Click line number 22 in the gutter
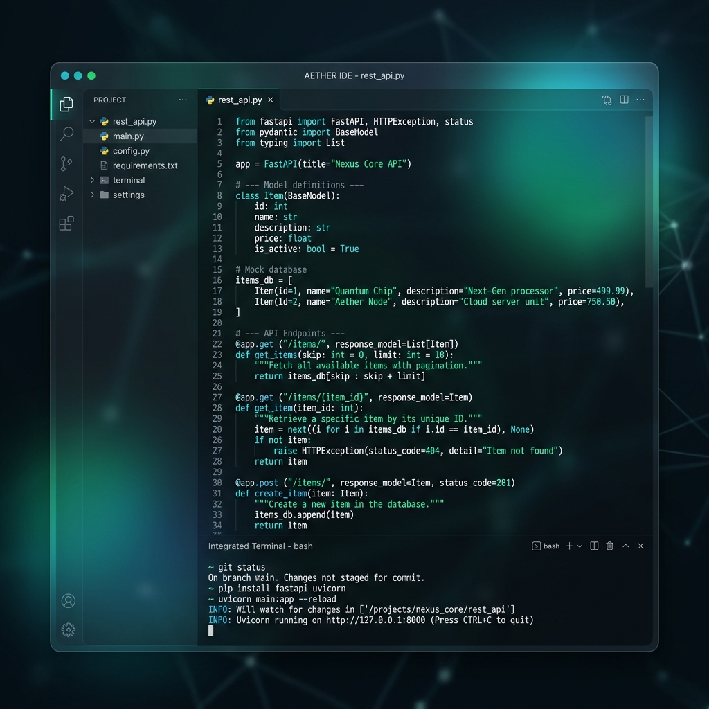The height and width of the screenshot is (709, 709). [217, 344]
